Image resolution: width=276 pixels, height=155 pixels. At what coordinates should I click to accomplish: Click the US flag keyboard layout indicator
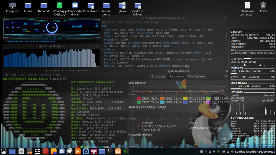click(x=223, y=151)
